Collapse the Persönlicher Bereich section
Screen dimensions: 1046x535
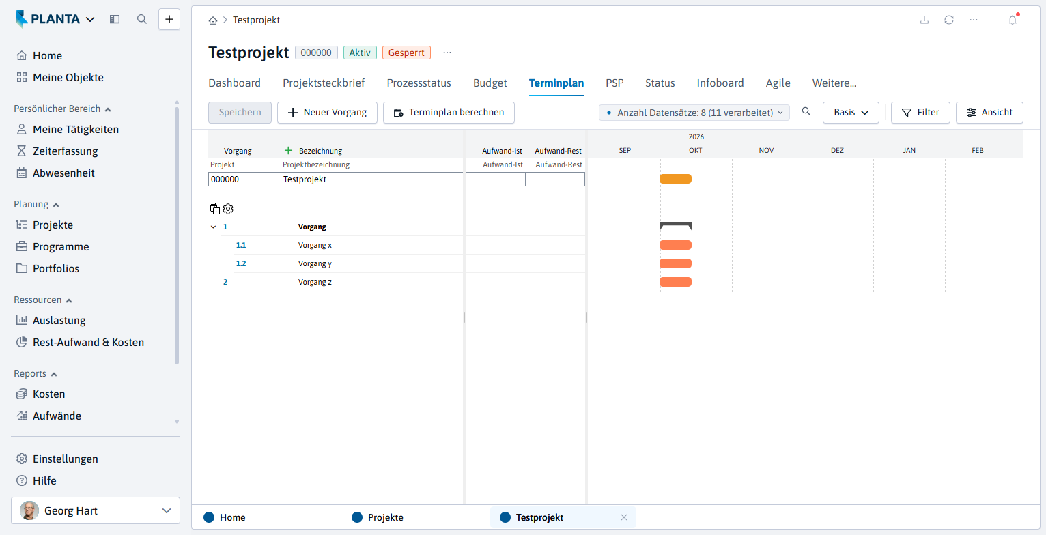[x=108, y=109]
